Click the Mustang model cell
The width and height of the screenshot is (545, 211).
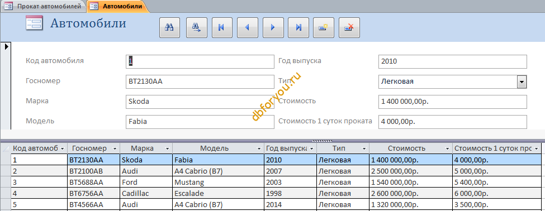(218, 182)
